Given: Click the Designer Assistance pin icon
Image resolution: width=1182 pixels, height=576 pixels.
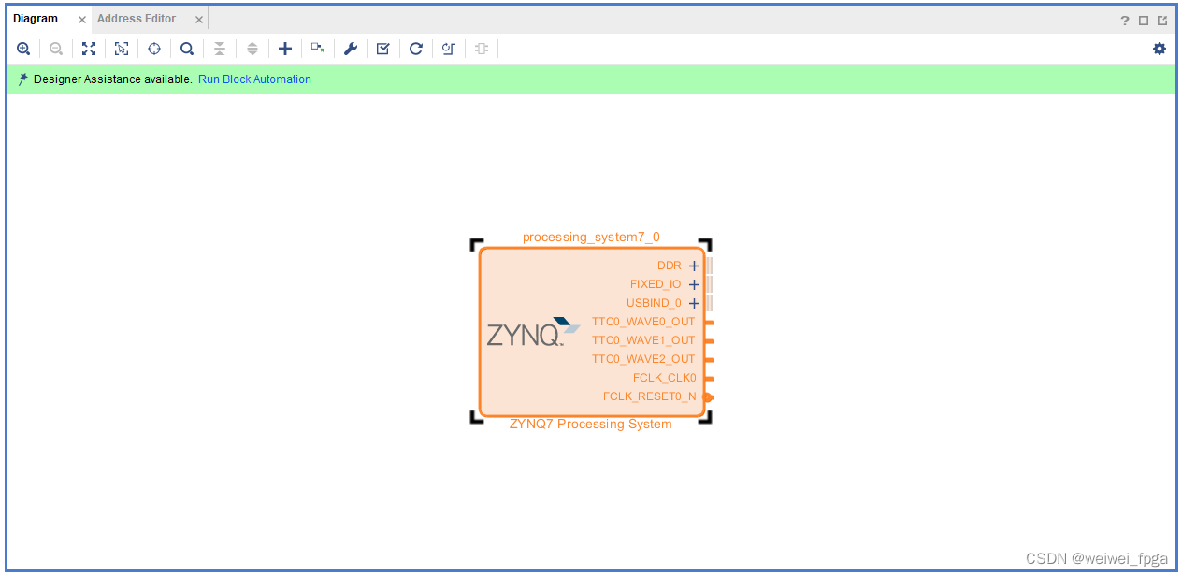Looking at the screenshot, I should [22, 79].
